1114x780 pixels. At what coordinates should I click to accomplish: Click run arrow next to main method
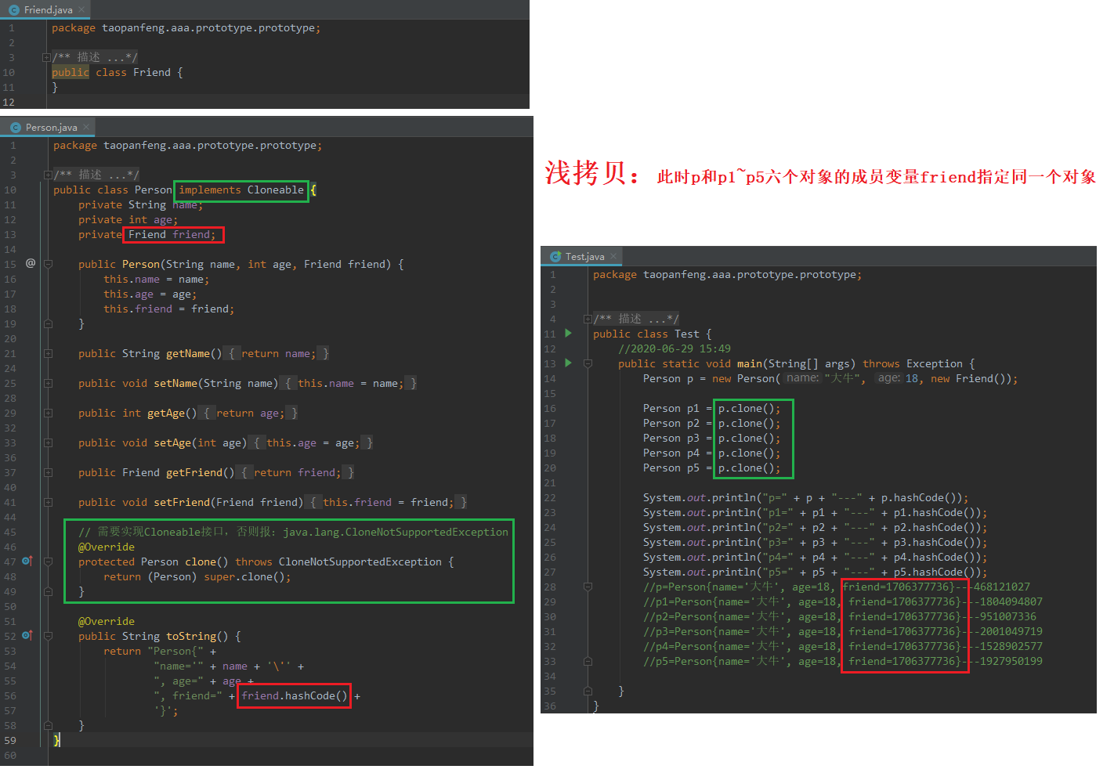[x=568, y=363]
